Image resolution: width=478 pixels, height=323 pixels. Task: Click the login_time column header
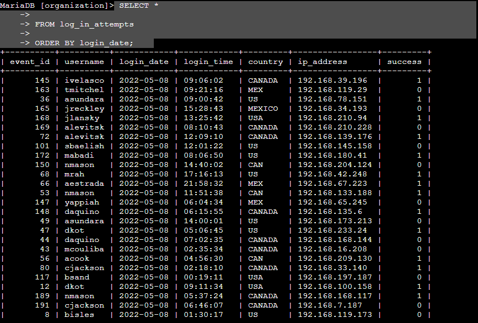tap(207, 61)
